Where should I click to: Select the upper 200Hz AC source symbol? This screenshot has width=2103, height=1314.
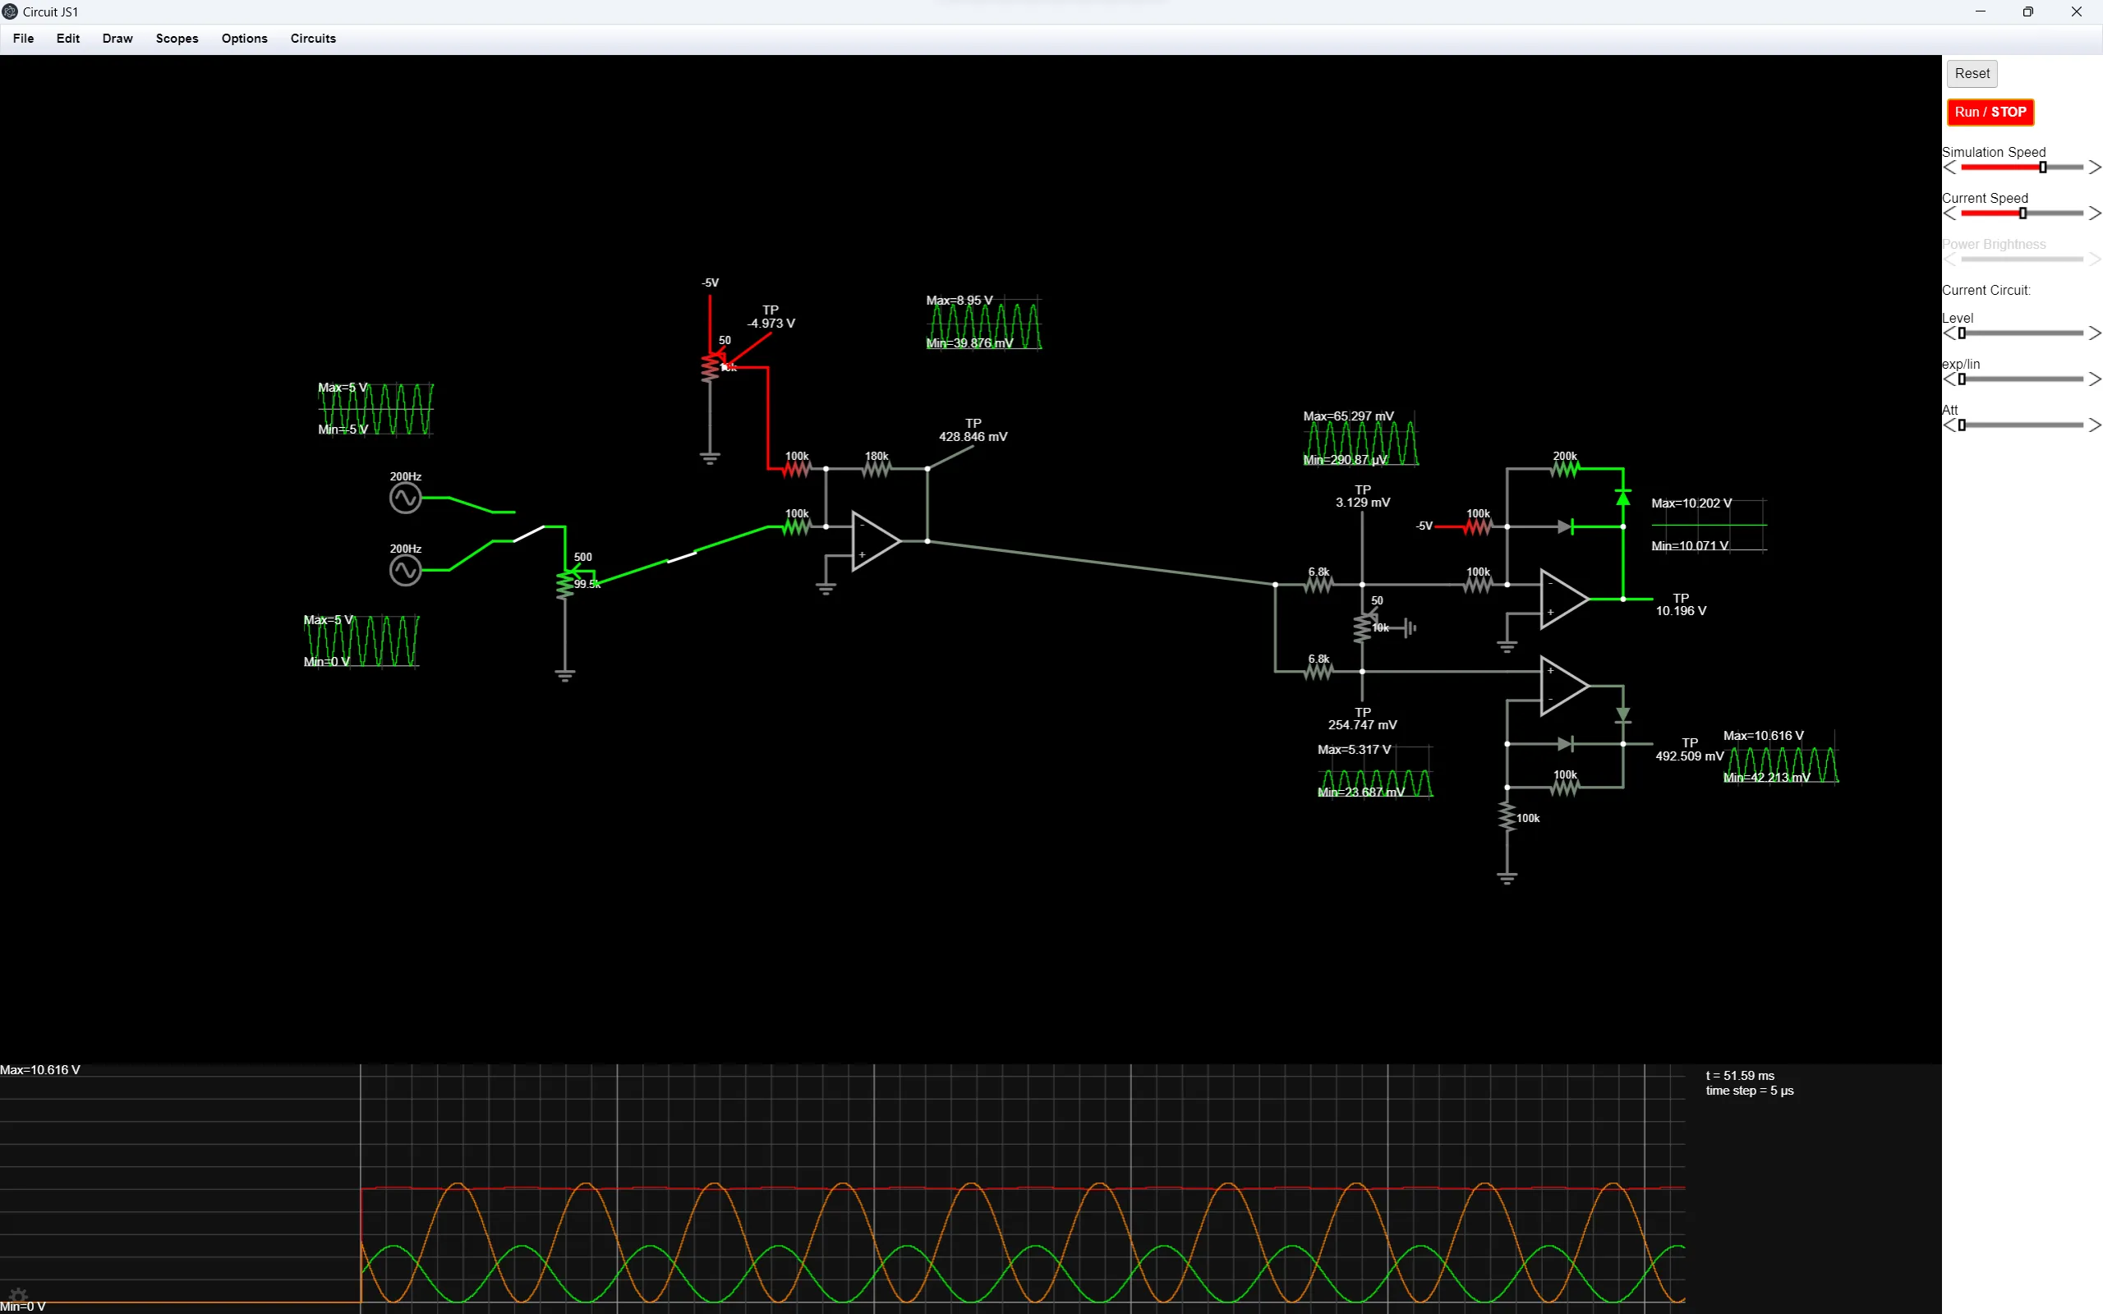coord(407,496)
